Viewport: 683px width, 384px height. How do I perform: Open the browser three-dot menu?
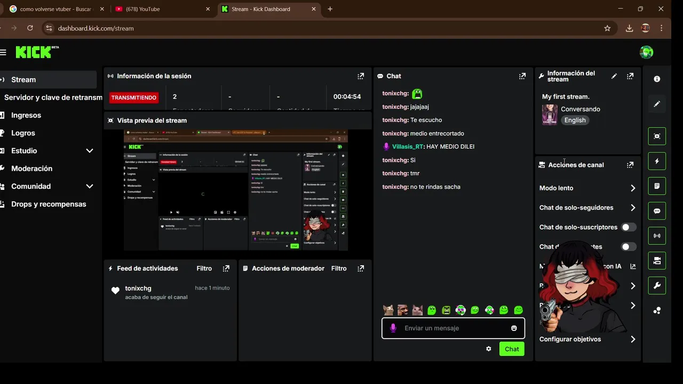pos(662,28)
